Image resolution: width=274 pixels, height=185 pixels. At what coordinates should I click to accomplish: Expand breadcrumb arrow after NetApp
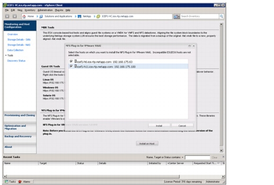point(95,16)
